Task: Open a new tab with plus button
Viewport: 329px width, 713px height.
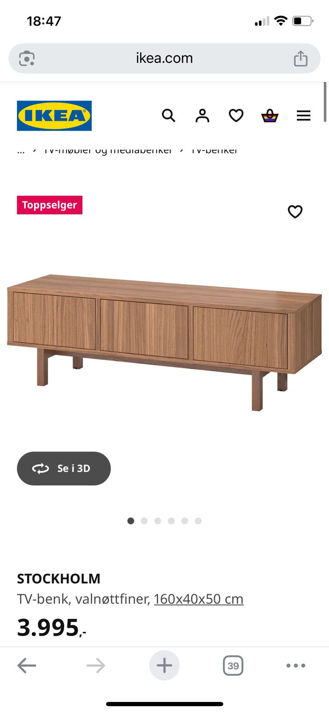Action: (164, 665)
